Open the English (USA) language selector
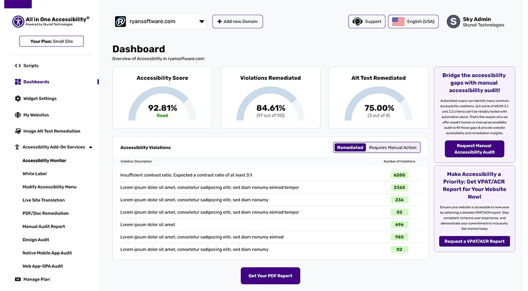The width and height of the screenshot is (528, 291). pos(413,22)
